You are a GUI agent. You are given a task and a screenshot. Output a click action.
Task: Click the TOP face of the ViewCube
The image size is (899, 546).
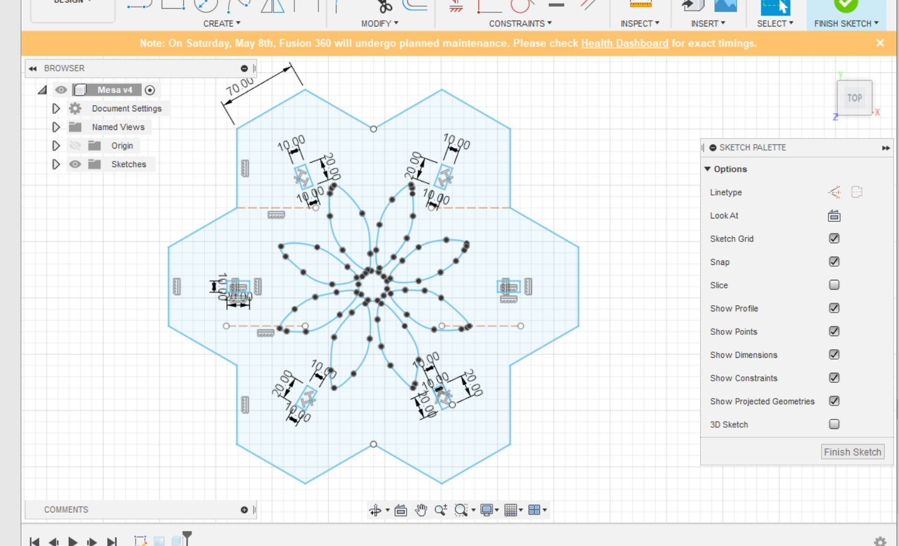coord(854,98)
